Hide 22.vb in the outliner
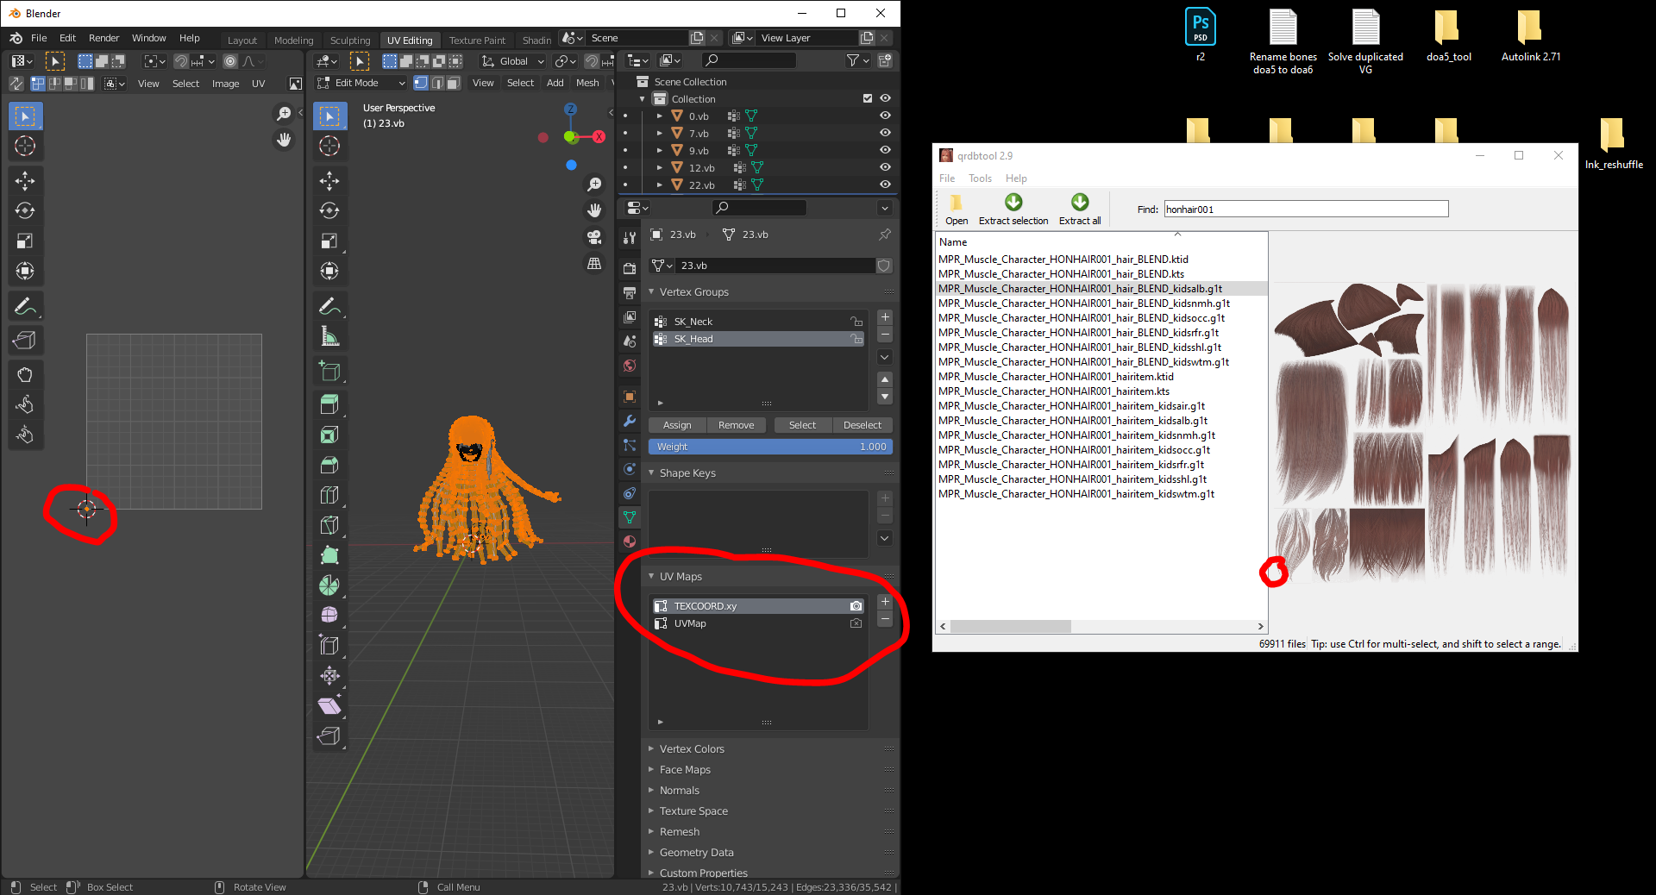Image resolution: width=1656 pixels, height=895 pixels. pyautogui.click(x=885, y=185)
